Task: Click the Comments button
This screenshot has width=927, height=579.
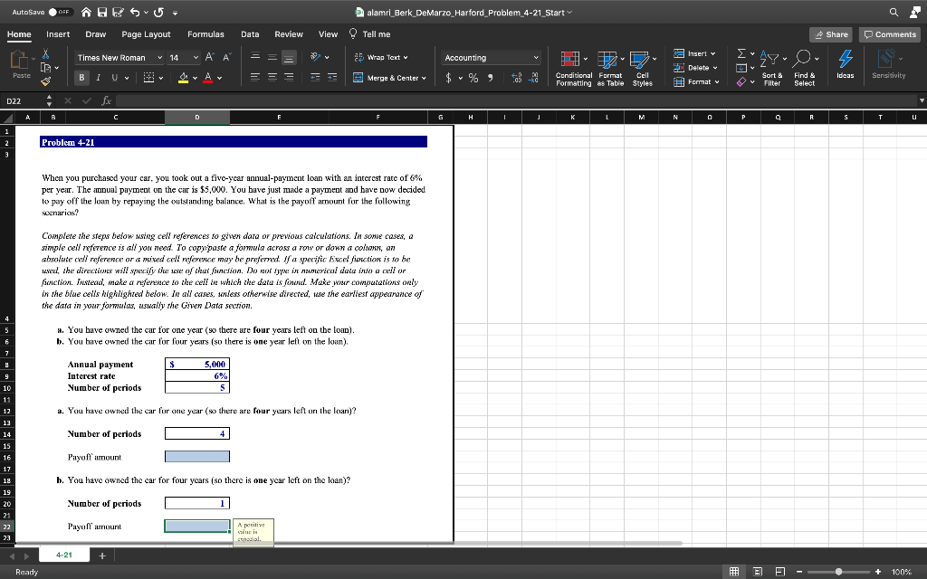Action: click(890, 34)
